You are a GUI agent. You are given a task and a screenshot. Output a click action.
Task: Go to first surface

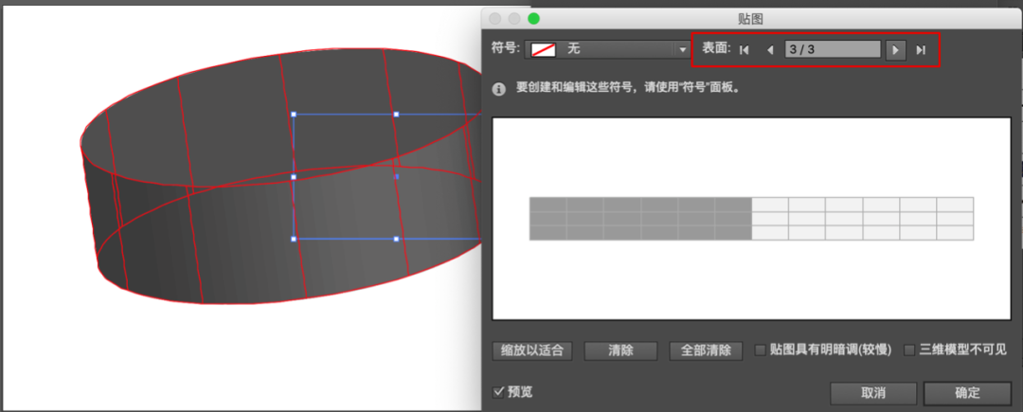744,49
